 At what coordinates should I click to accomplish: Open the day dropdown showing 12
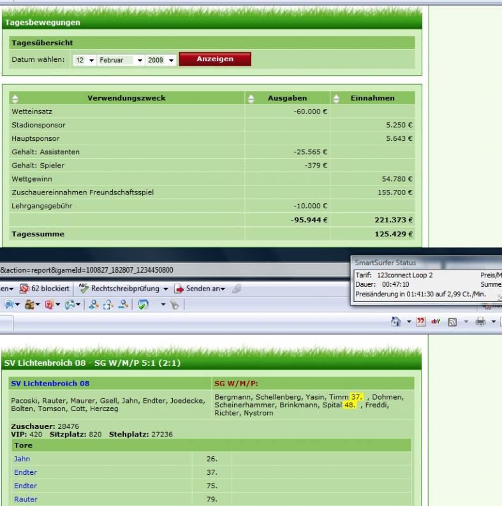pos(84,60)
